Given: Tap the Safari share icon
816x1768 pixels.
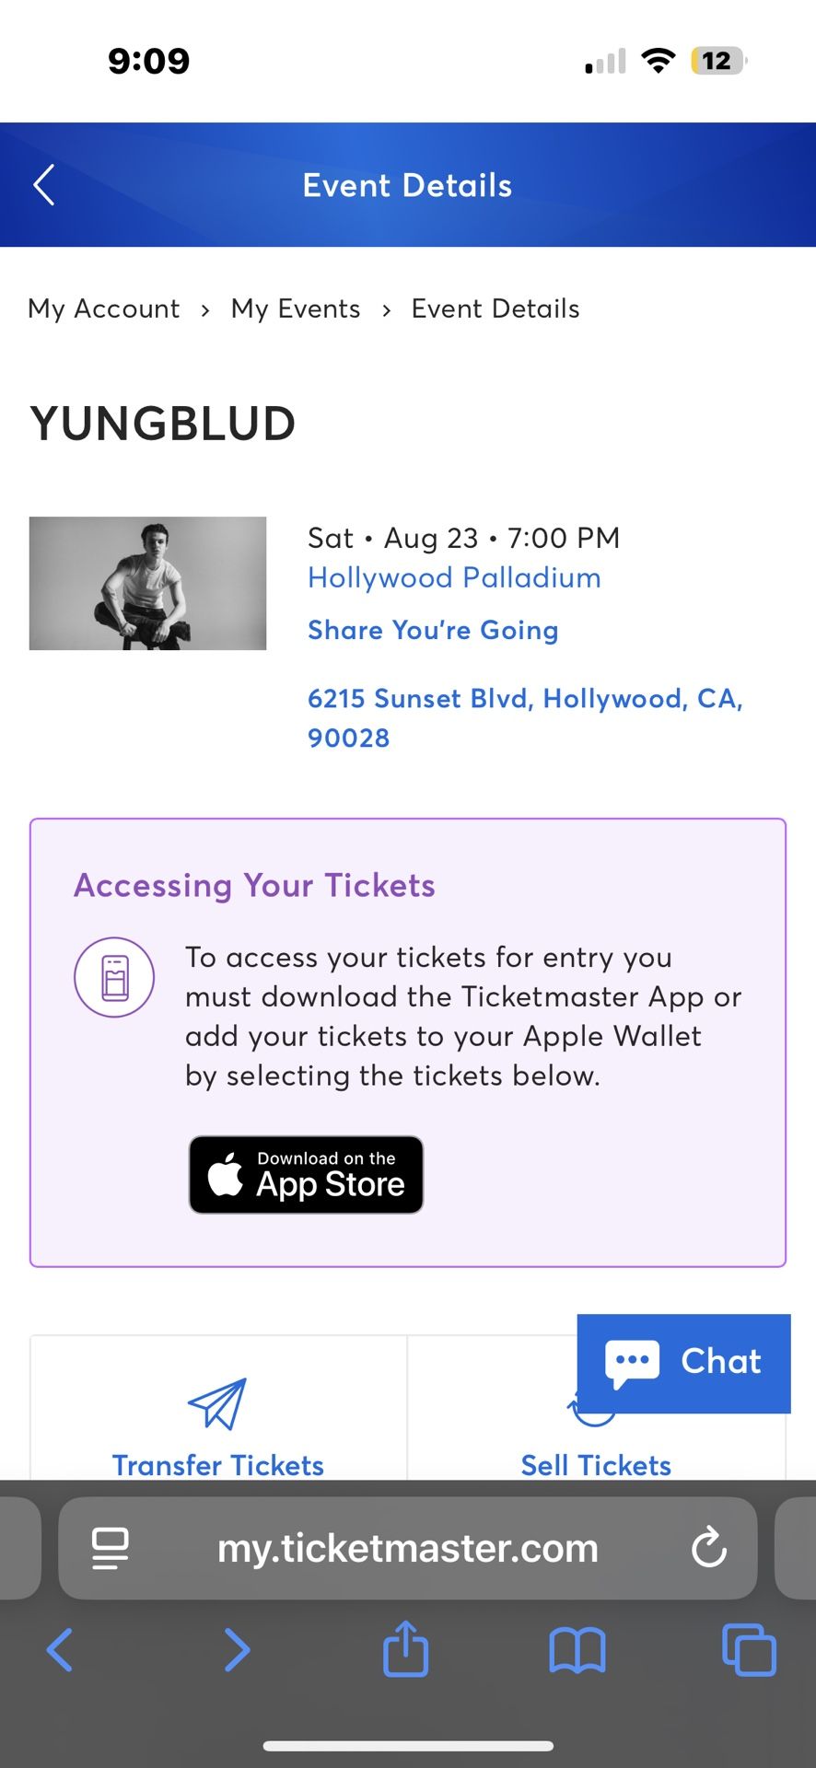Looking at the screenshot, I should (406, 1649).
